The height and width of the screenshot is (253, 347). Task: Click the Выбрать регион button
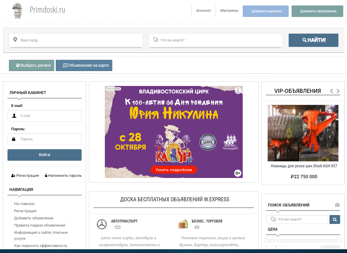32,65
